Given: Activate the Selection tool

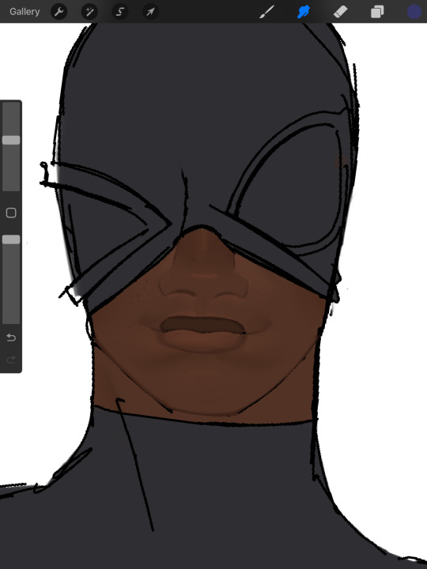Looking at the screenshot, I should coord(120,12).
